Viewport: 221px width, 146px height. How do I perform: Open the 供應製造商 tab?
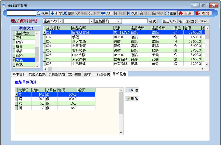pyautogui.click(x=57, y=74)
